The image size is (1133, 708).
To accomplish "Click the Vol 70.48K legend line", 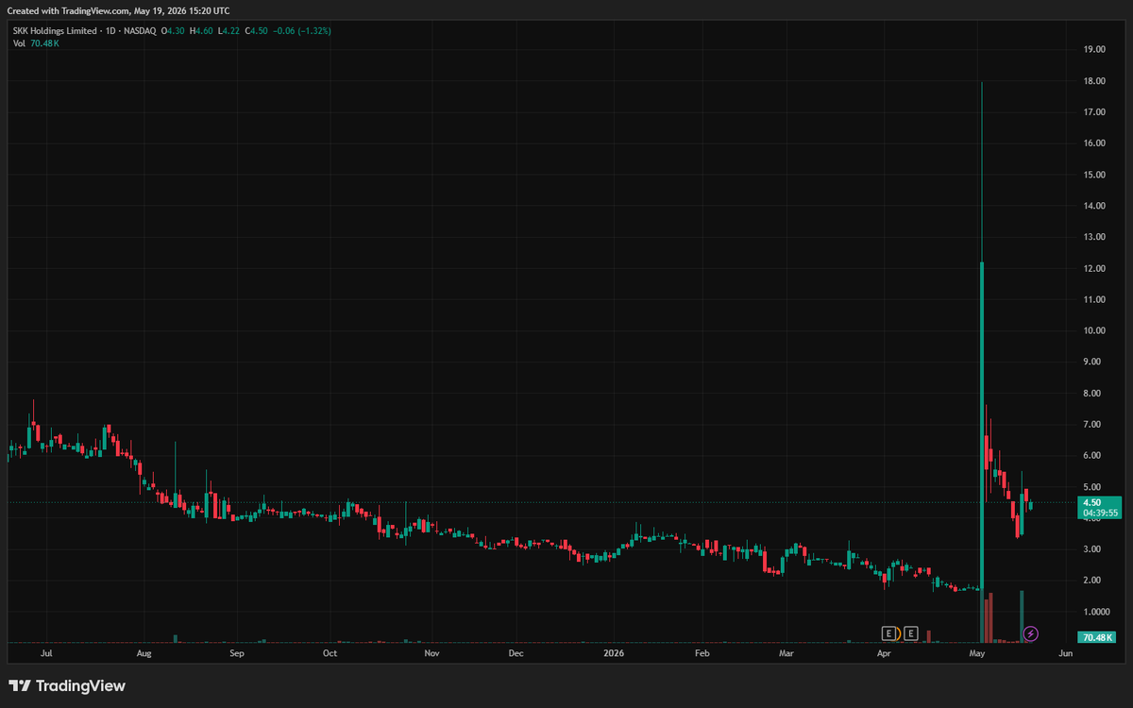I will click(36, 43).
